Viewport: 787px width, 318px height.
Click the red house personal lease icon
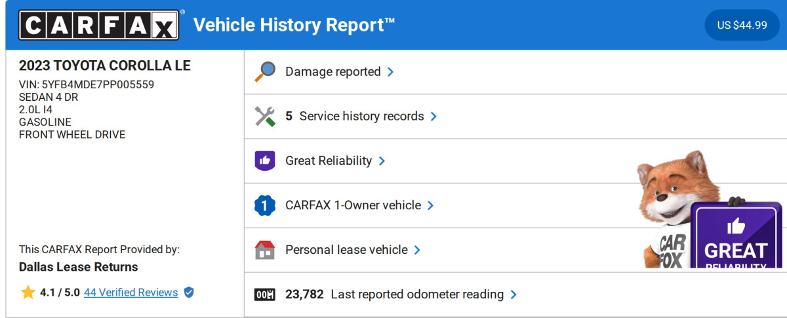pos(264,250)
